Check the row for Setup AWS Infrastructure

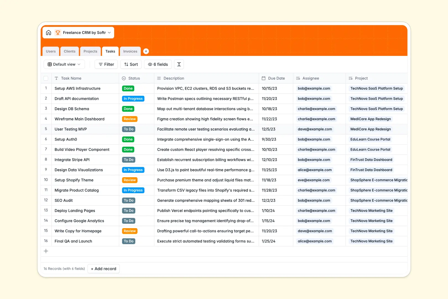coord(46,88)
